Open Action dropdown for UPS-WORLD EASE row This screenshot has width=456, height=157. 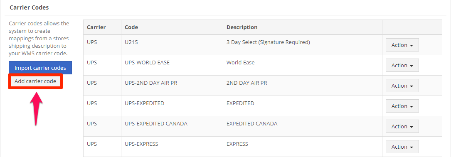click(402, 66)
